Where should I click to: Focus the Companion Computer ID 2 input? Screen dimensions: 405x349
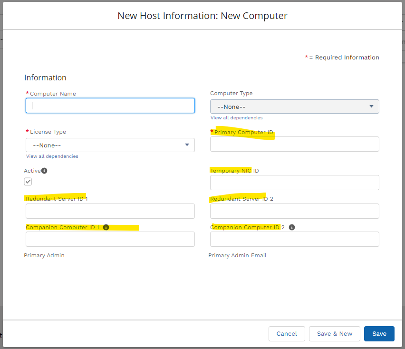pos(294,239)
